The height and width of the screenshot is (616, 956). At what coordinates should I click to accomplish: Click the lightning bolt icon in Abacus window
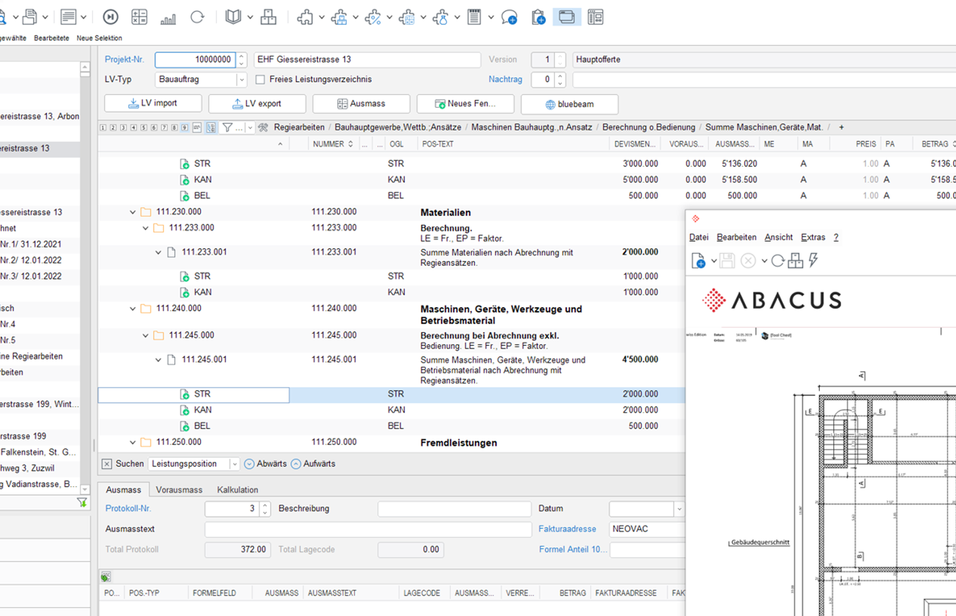813,261
